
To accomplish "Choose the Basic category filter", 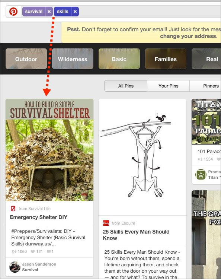I will pyautogui.click(x=119, y=59).
